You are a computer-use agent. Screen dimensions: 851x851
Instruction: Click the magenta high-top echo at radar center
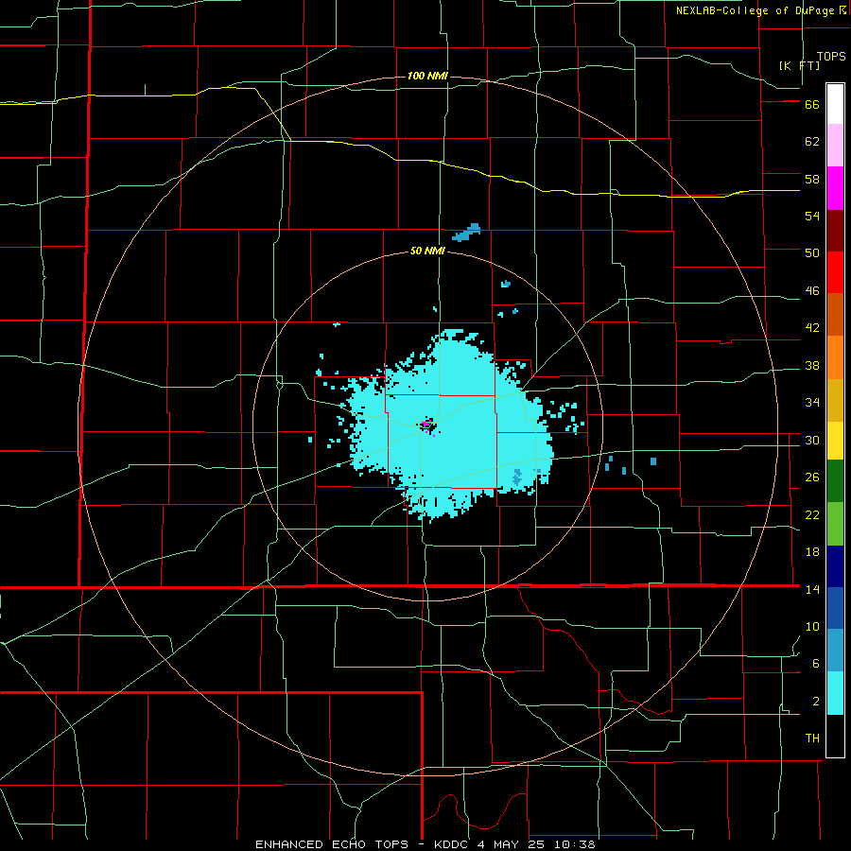pos(426,424)
